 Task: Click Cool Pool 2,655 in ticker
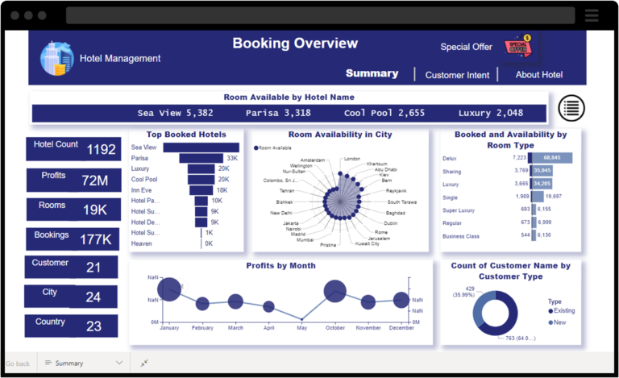tap(384, 114)
